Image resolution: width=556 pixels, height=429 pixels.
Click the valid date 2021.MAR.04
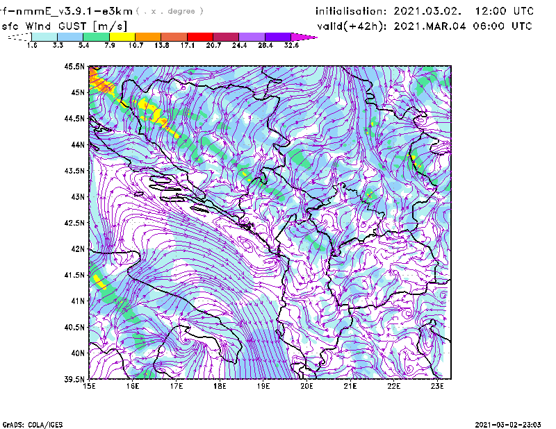coord(430,26)
